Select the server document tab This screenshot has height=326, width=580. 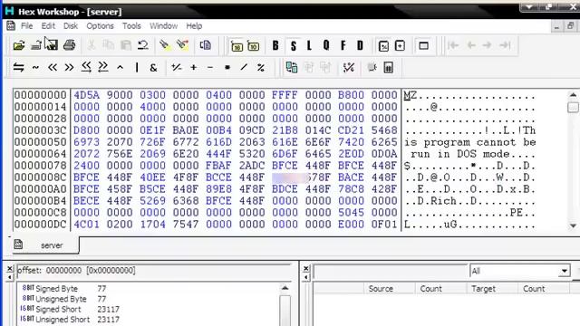45,245
